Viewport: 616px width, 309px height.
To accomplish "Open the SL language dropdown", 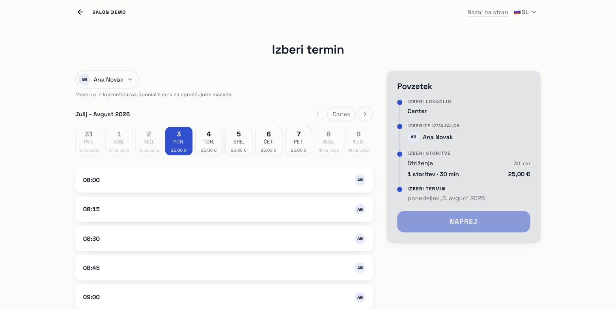I will tap(525, 12).
